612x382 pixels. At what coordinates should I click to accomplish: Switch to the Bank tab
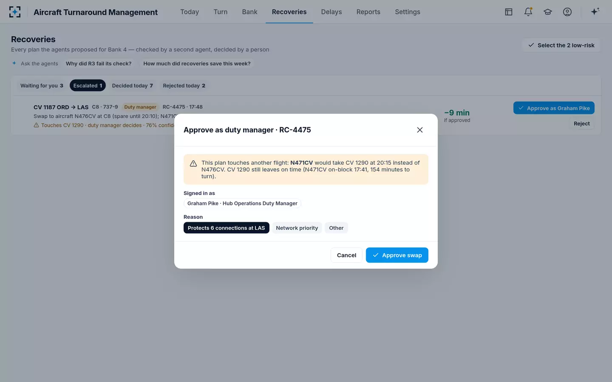click(249, 12)
